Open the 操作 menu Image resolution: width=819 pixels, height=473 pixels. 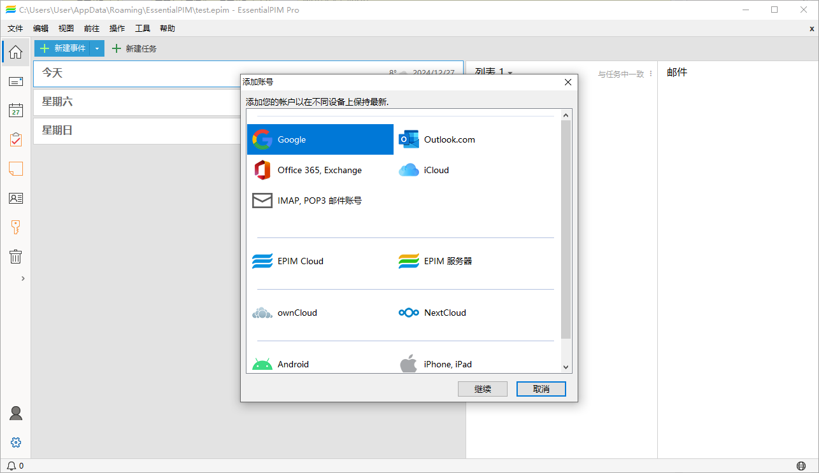click(x=117, y=29)
